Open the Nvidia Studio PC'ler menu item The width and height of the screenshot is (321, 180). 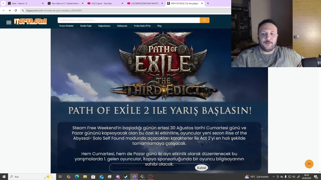click(x=142, y=26)
